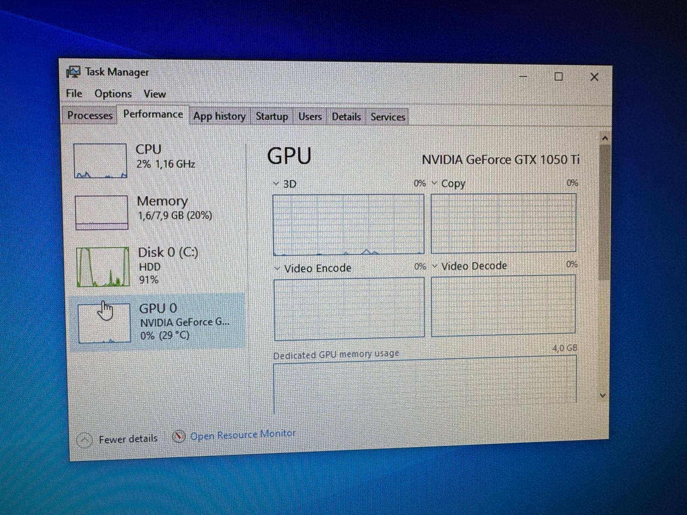Viewport: 687px width, 515px height.
Task: Click the '1,6/7,9 GB (20%)' memory value
Action: point(175,215)
